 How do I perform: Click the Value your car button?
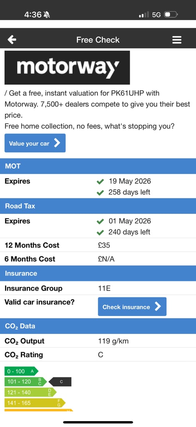[35, 143]
